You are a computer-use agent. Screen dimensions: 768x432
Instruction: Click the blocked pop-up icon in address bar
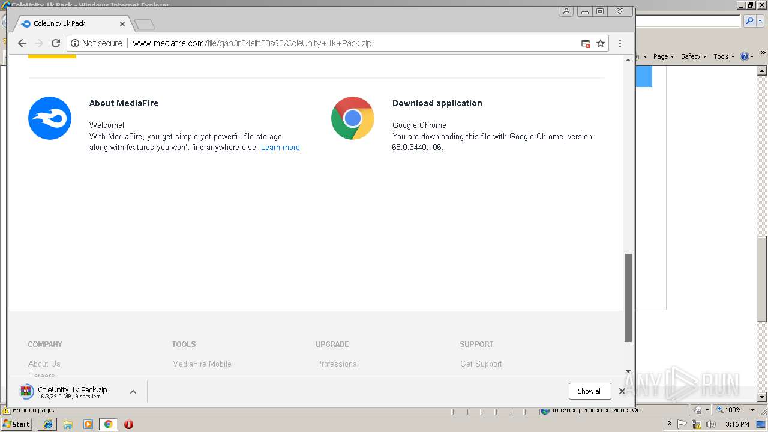click(586, 43)
